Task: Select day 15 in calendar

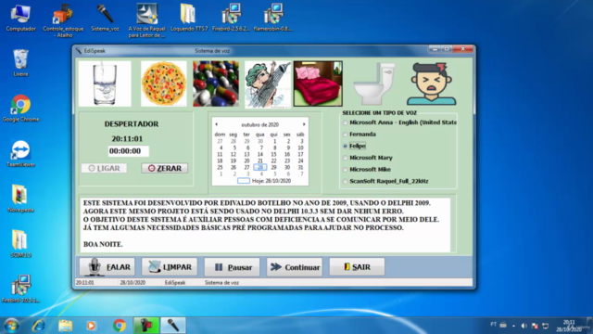Action: (x=273, y=155)
